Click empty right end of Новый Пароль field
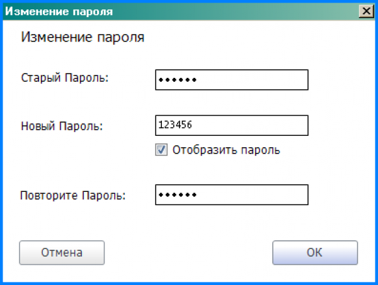 (x=290, y=125)
